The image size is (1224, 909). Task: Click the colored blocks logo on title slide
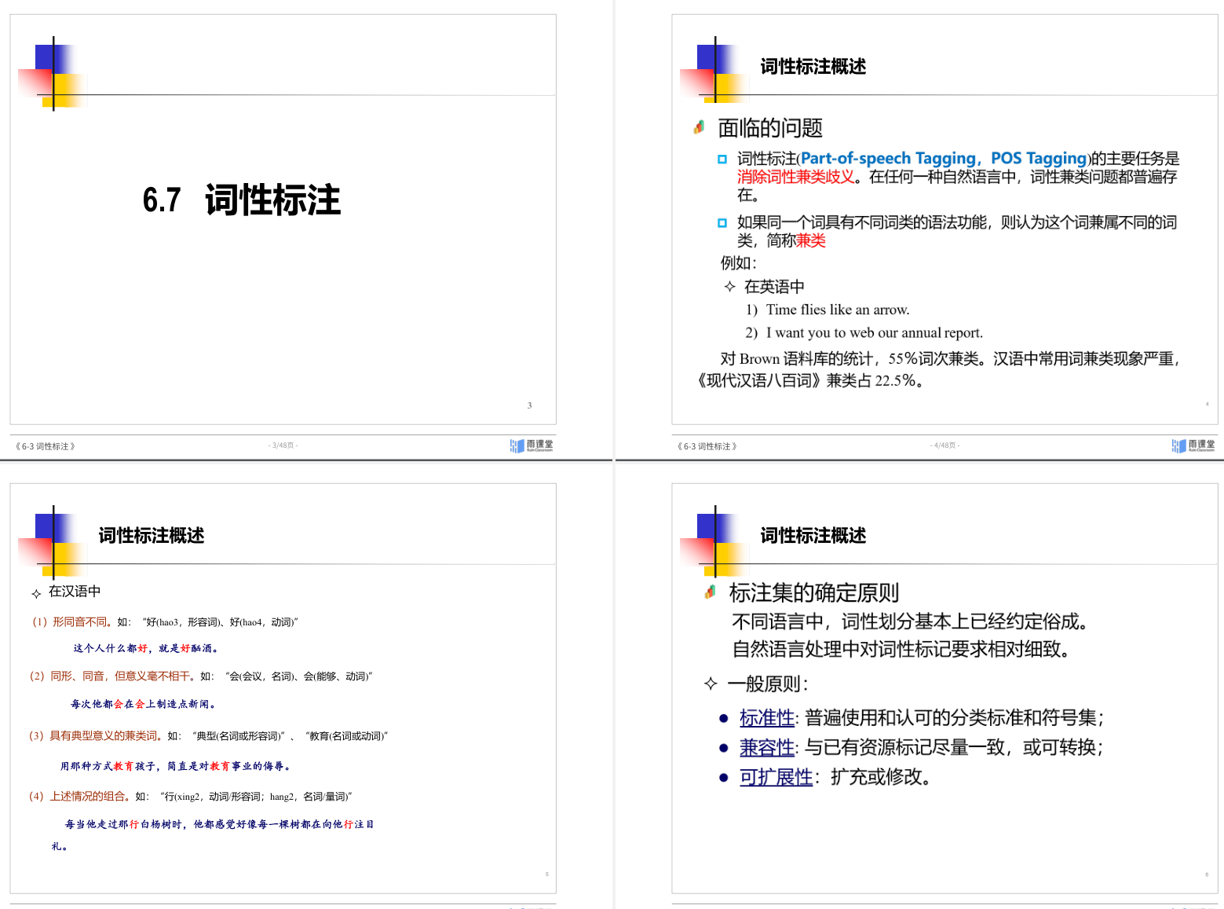coord(53,75)
